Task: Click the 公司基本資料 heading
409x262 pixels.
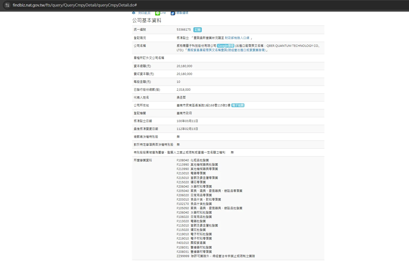Action: pyautogui.click(x=147, y=21)
